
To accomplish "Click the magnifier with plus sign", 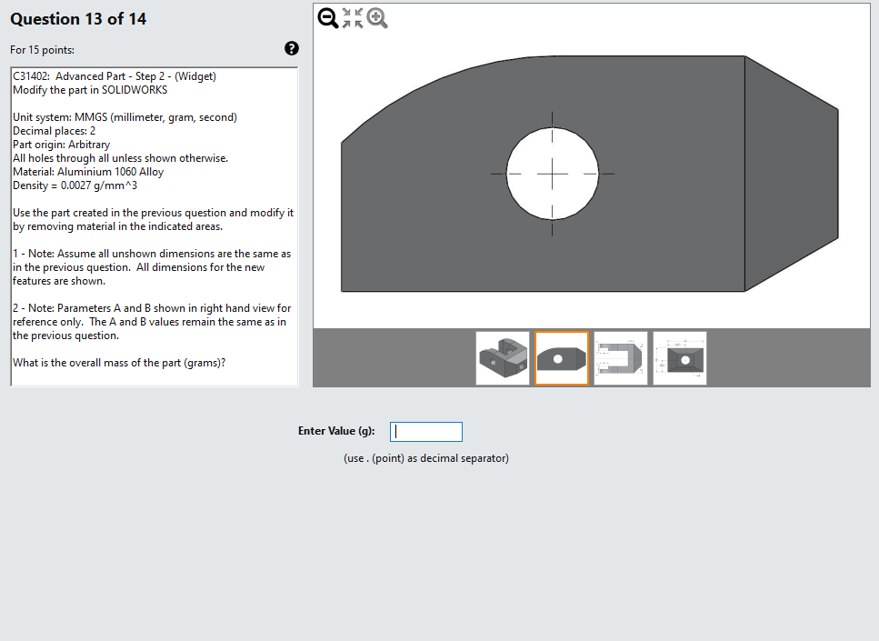I will [378, 17].
